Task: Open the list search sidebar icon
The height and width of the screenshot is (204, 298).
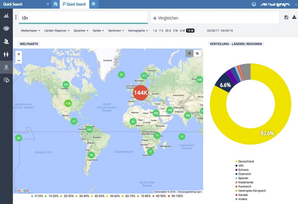Action: click(x=6, y=80)
